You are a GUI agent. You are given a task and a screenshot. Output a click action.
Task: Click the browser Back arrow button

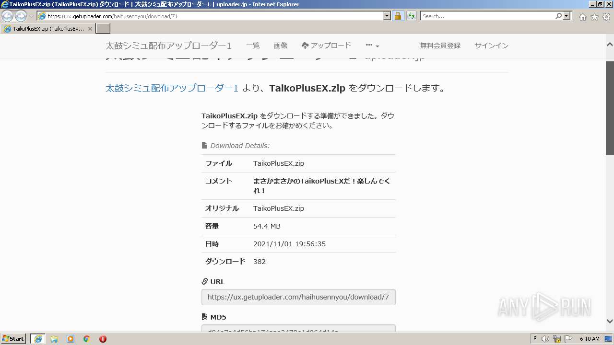pyautogui.click(x=8, y=16)
